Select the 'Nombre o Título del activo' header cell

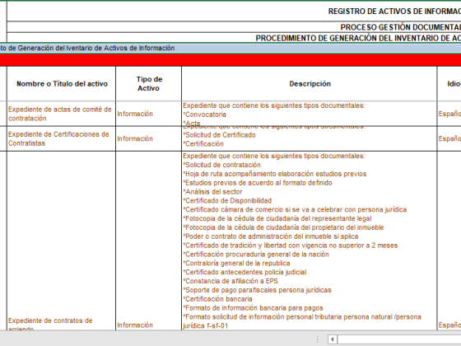point(61,84)
